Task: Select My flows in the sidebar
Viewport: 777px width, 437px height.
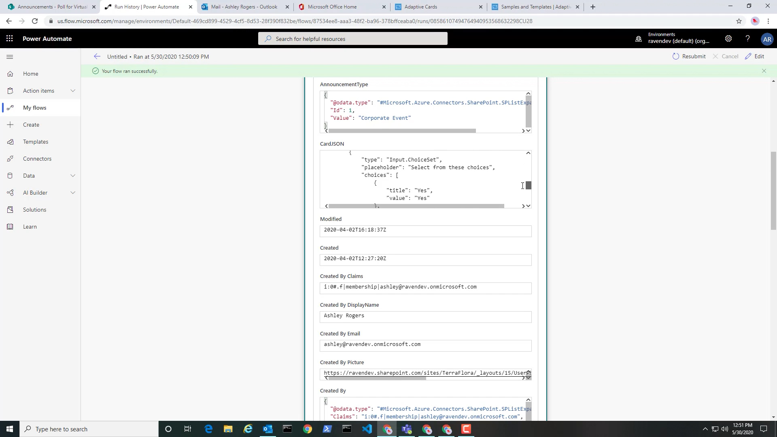Action: (x=40, y=108)
